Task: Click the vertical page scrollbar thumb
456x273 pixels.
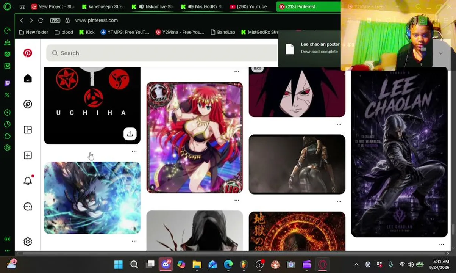Action: point(454,230)
